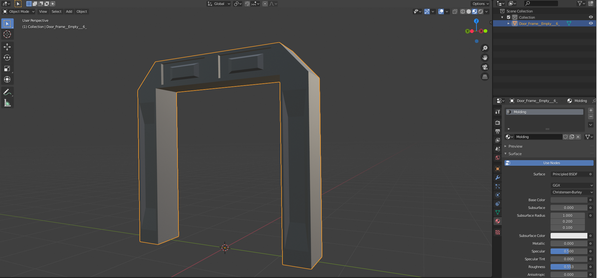Screen dimensions: 597x278
Task: Open the Material properties tab
Action: (498, 221)
